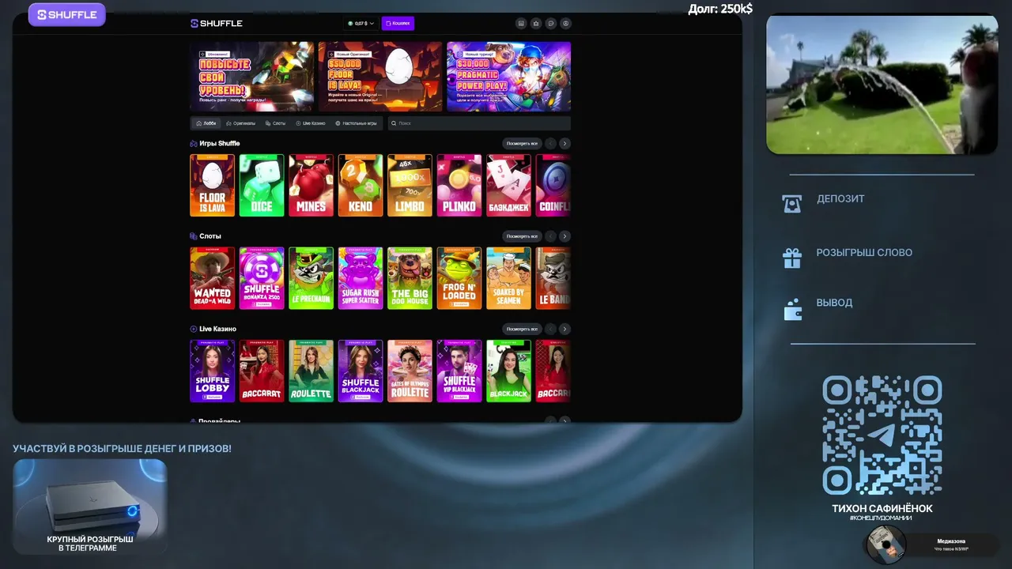
Task: Launch the Mines game
Action: 311,185
